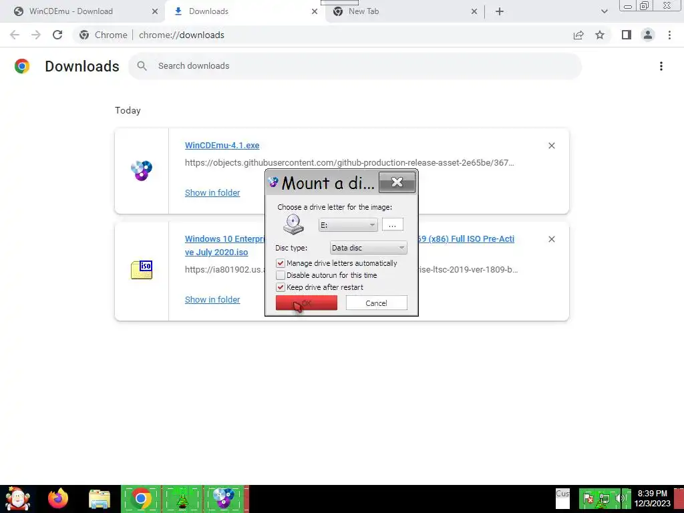684x513 pixels.
Task: Open the Downloads page more actions menu
Action: pyautogui.click(x=661, y=66)
